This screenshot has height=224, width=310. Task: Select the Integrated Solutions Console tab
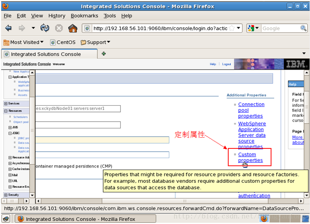(x=50, y=54)
